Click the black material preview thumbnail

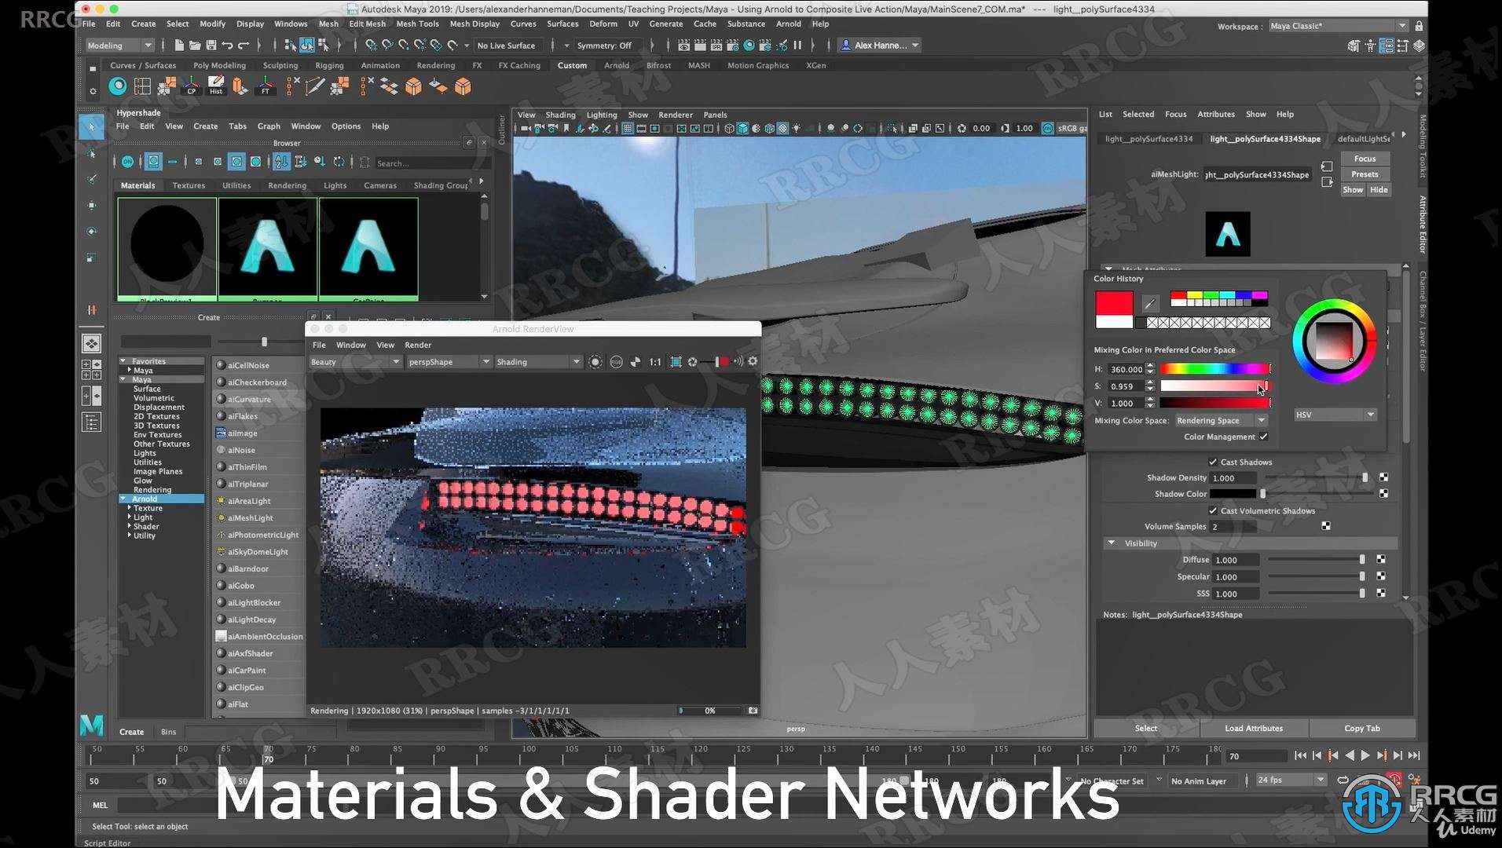[x=167, y=247]
